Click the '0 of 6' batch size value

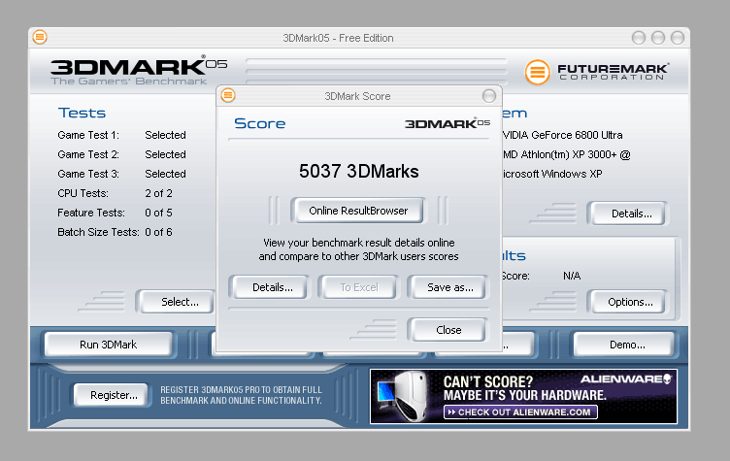tap(159, 232)
